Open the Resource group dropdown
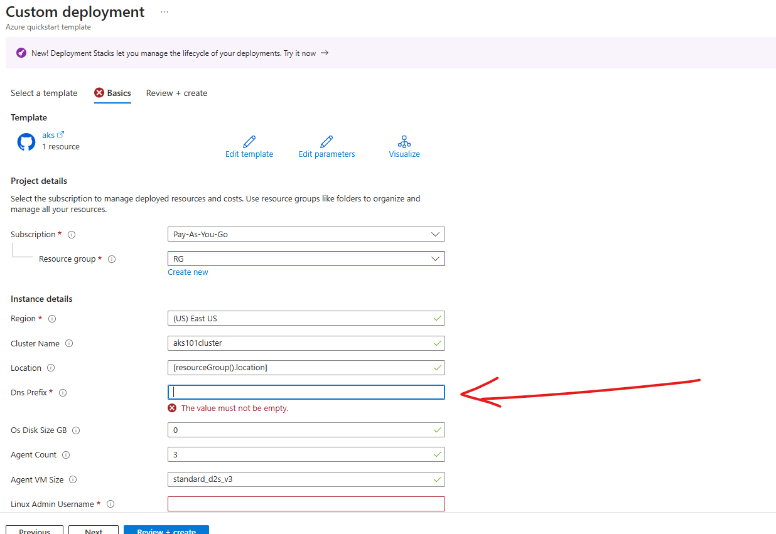This screenshot has width=776, height=534. (306, 259)
